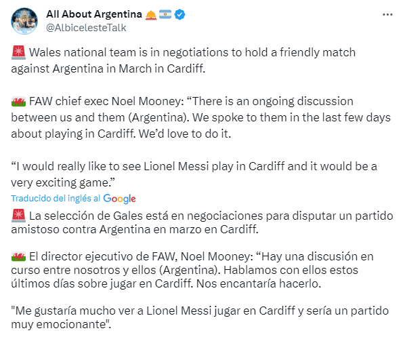This screenshot has width=403, height=337.
Task: Click the "FAW chief exec Noel Mooney" paragraph
Action: tap(200, 117)
